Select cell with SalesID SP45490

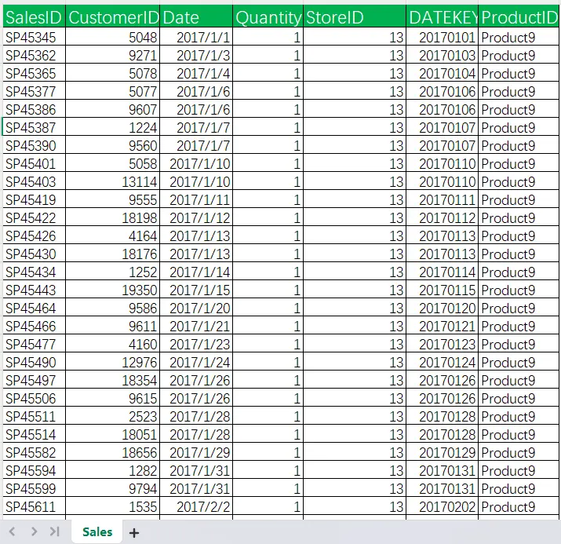pyautogui.click(x=34, y=361)
